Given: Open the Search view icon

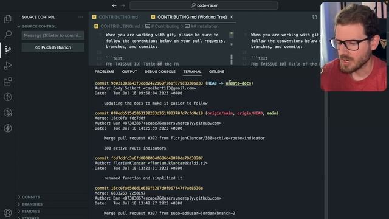Looking at the screenshot, I should (x=8, y=35).
